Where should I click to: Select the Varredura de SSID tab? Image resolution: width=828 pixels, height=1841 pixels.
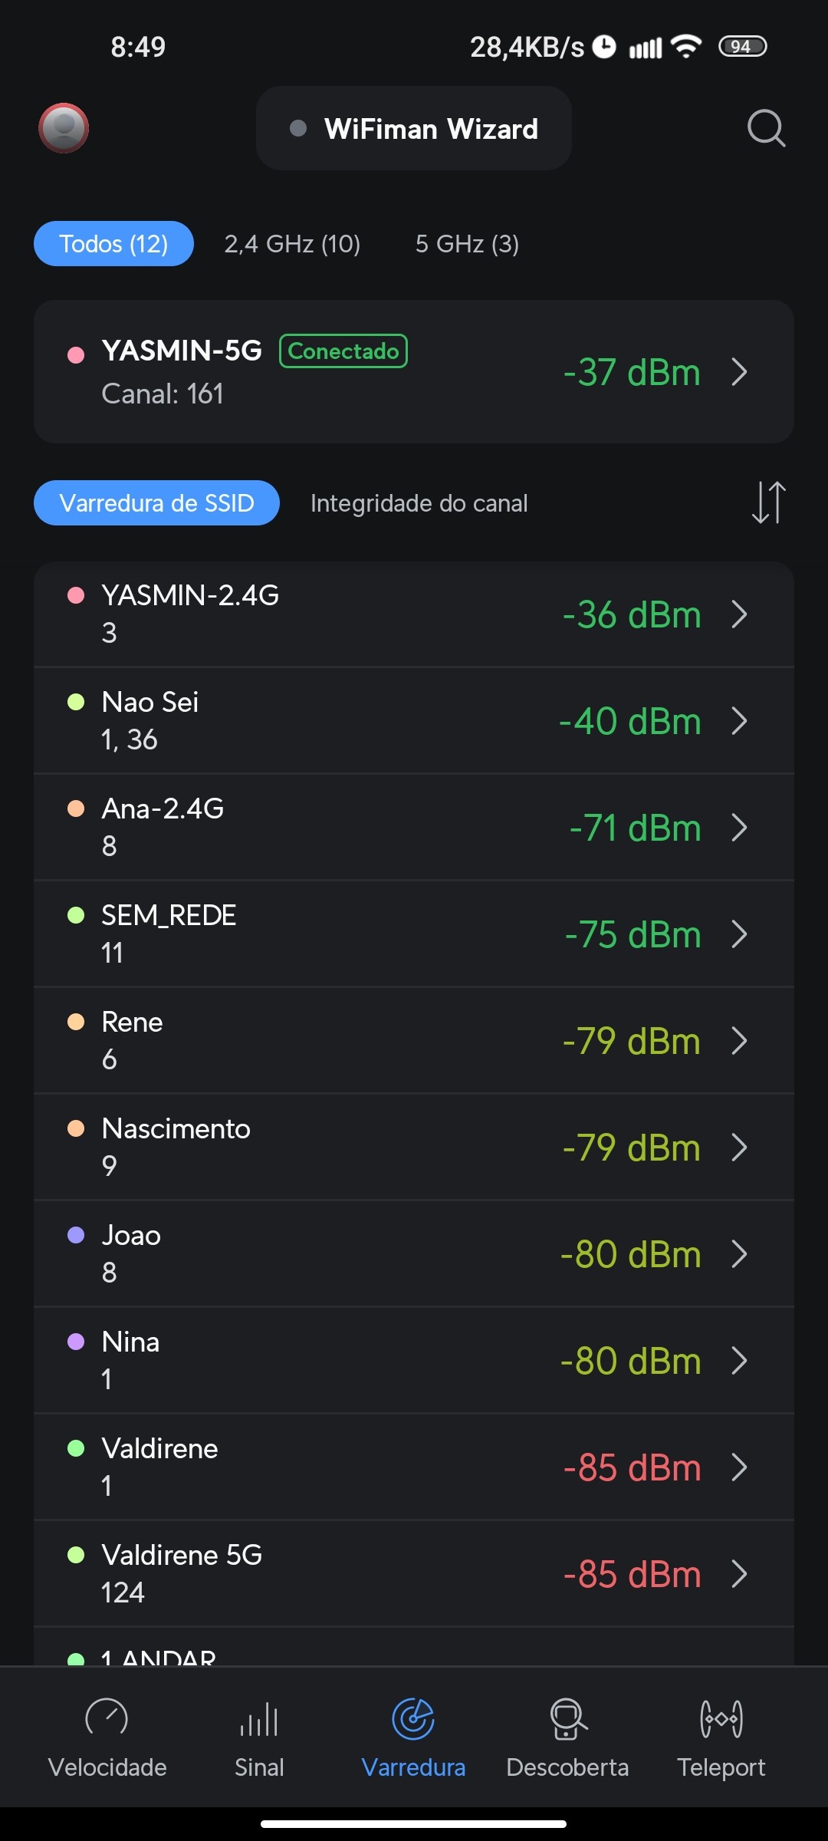[x=156, y=503]
